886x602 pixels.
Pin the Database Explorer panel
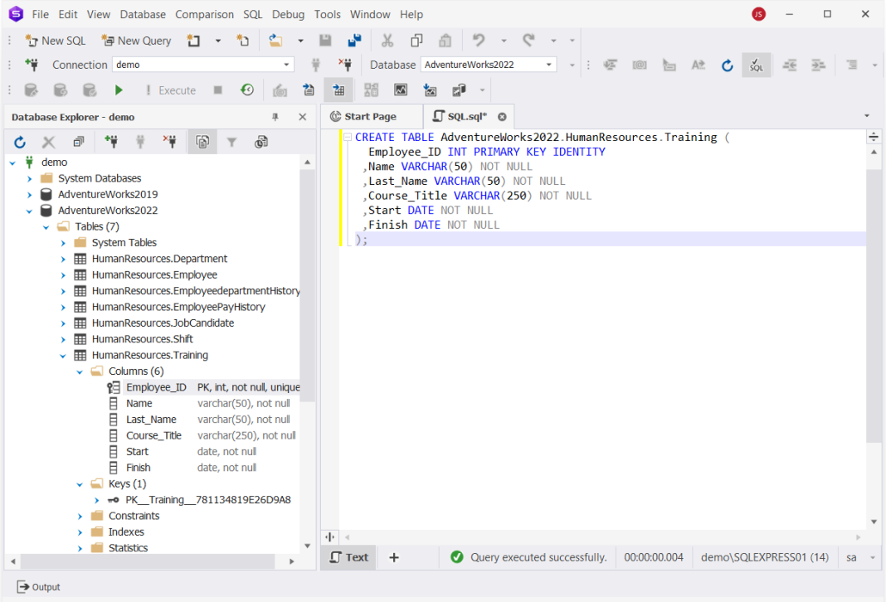click(x=276, y=117)
